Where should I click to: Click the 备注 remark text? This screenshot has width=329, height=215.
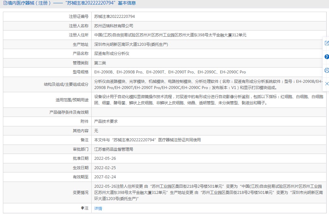coord(147,140)
